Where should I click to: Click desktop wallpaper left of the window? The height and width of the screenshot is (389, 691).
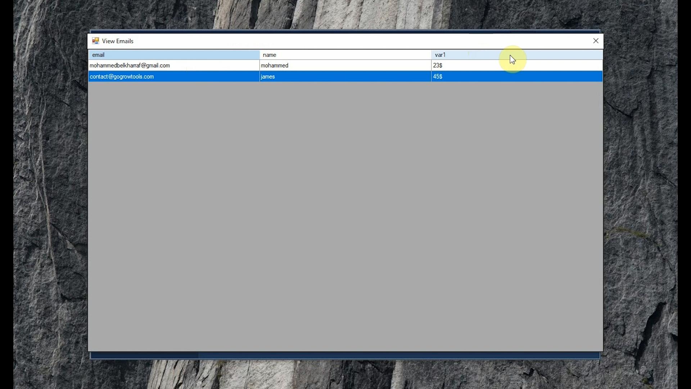[50, 194]
